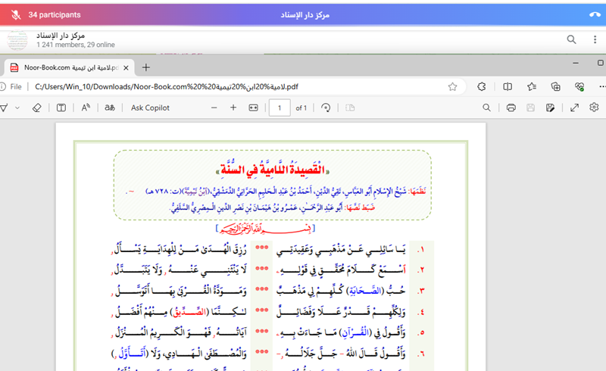Click the File site info indicator
Viewport: 606px width, 371px height.
coord(11,86)
